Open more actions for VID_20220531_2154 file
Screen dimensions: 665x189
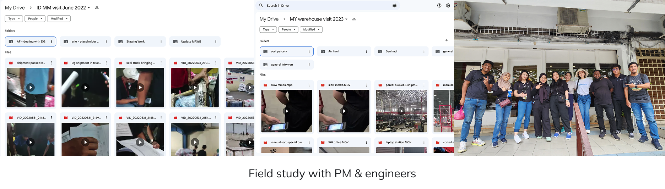[216, 118]
